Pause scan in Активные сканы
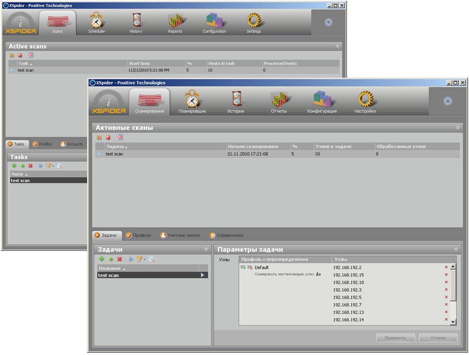This screenshot has width=469, height=355. tap(99, 138)
